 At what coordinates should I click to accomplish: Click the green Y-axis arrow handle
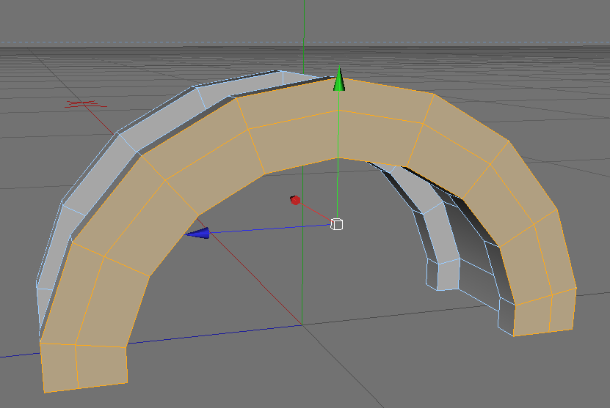click(x=339, y=80)
